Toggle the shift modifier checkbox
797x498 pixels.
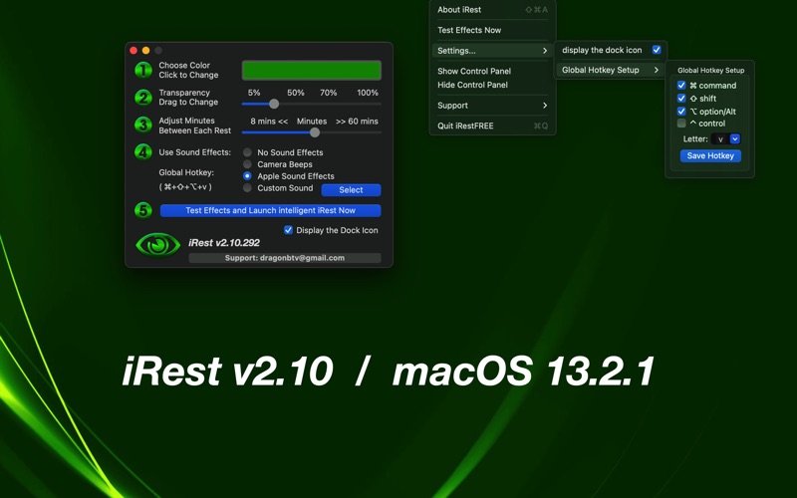(x=681, y=98)
